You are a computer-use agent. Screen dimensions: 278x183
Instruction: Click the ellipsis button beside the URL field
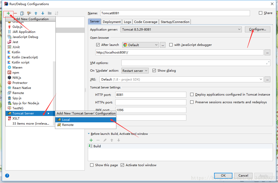point(267,53)
